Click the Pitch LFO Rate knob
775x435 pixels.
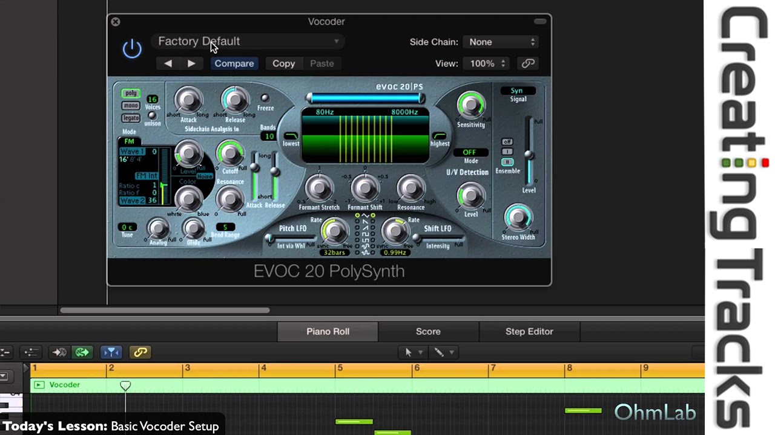coord(334,231)
